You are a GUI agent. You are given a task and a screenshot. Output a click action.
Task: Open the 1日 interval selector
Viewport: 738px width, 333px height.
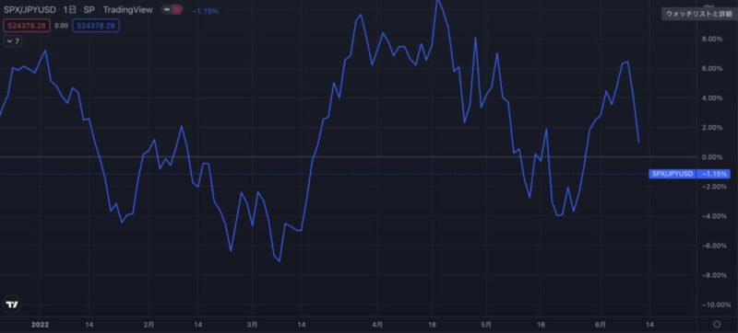click(70, 10)
